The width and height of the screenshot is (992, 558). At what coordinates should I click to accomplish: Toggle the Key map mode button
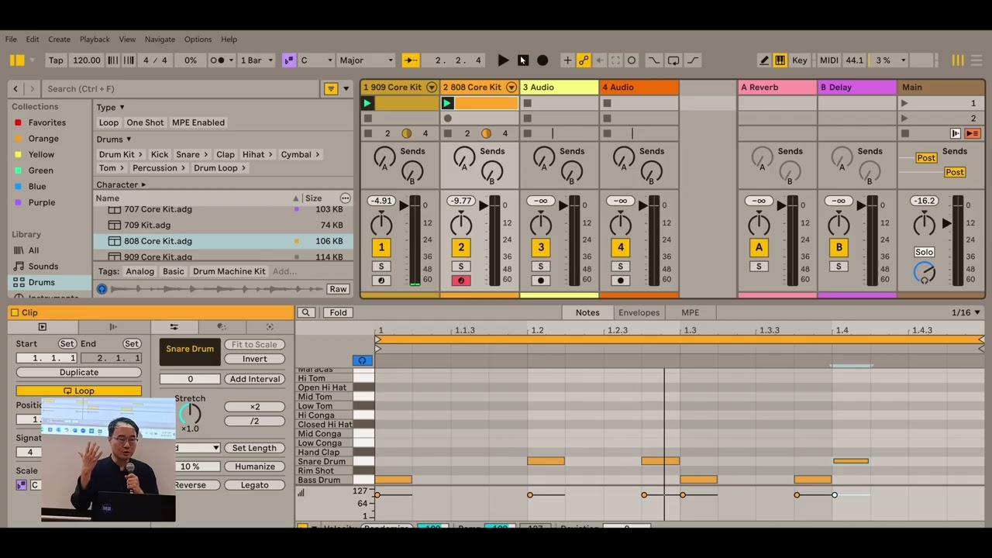(800, 60)
